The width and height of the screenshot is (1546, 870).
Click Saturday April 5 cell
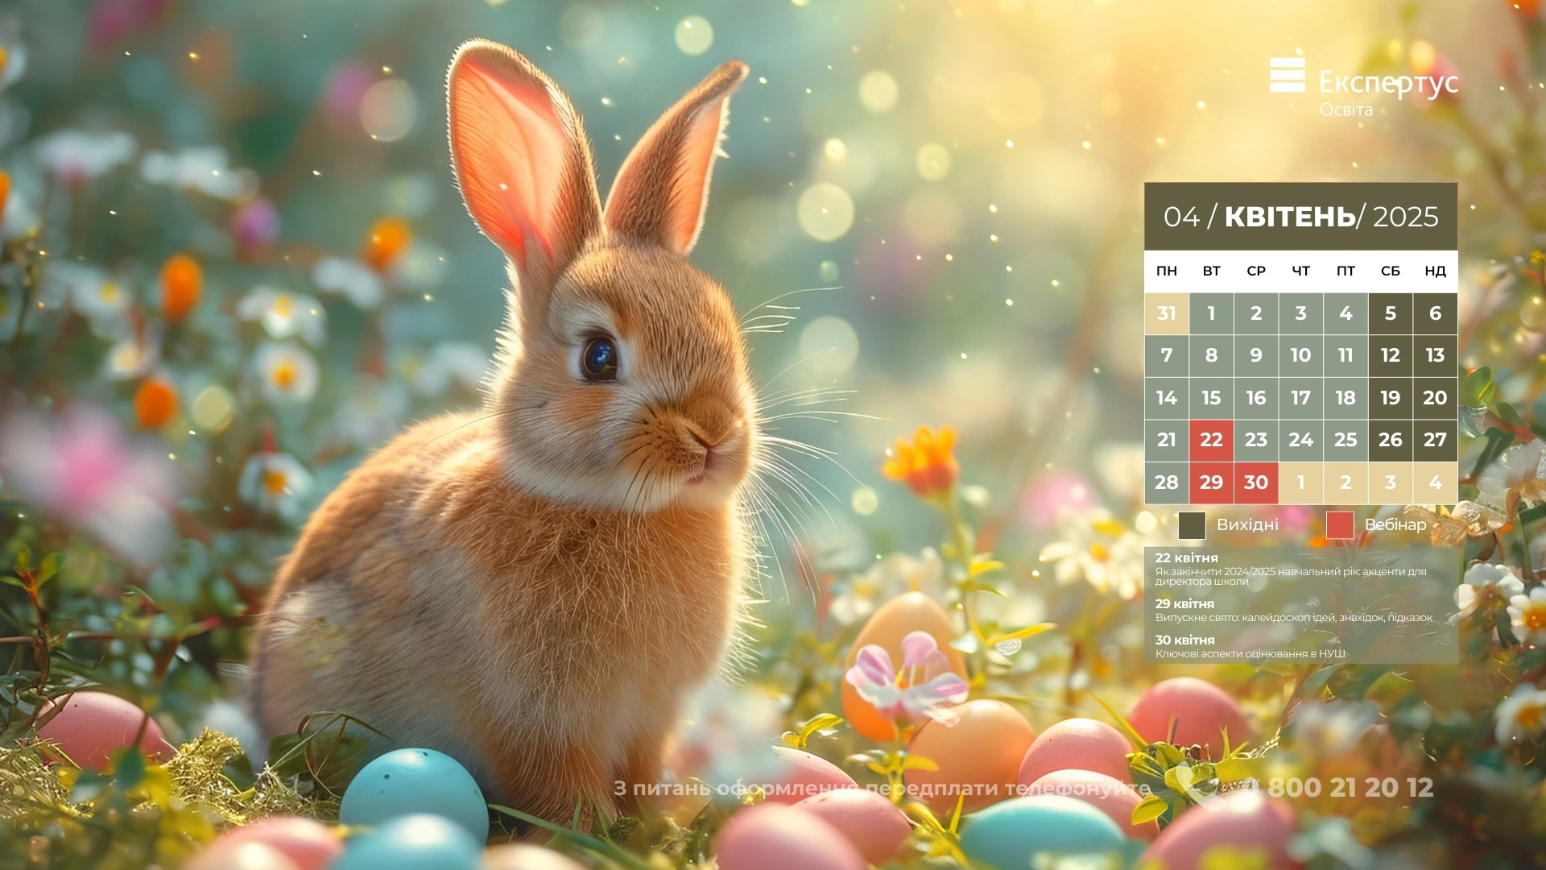1390,313
